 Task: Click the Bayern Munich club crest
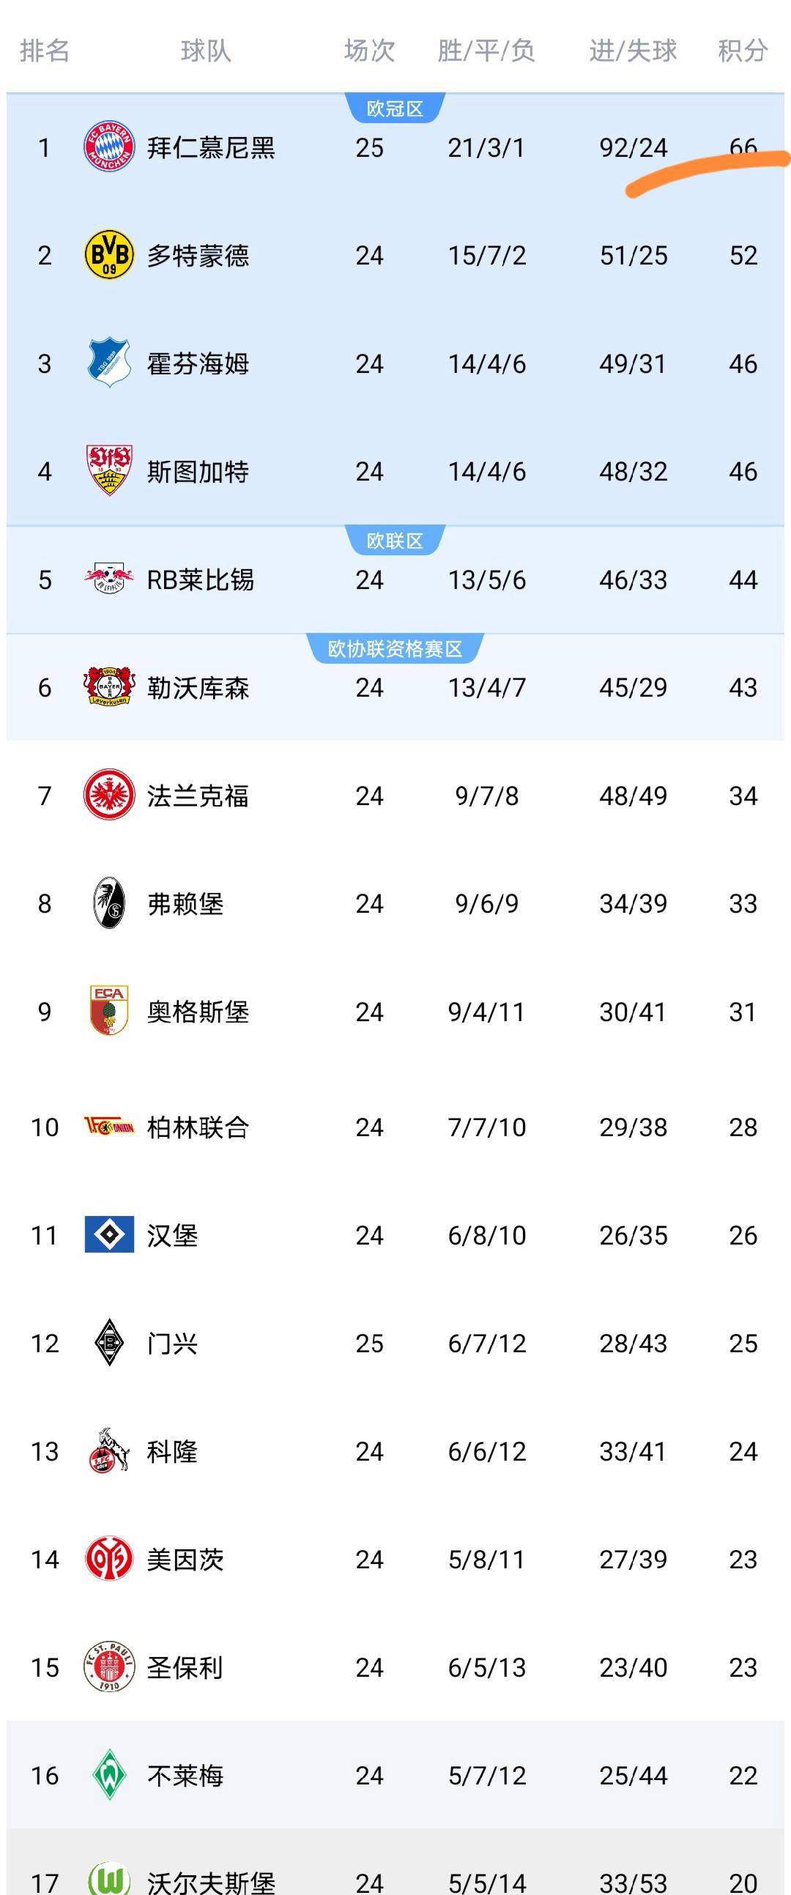coord(109,147)
